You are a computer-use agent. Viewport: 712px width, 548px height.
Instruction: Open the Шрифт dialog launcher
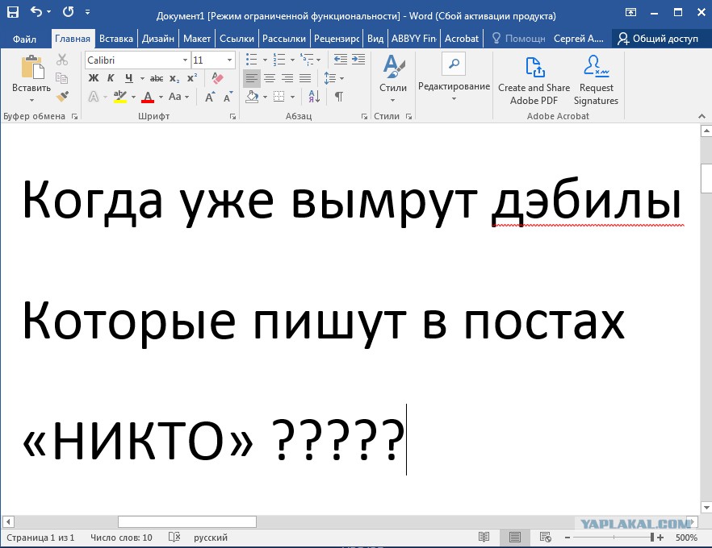(x=233, y=117)
